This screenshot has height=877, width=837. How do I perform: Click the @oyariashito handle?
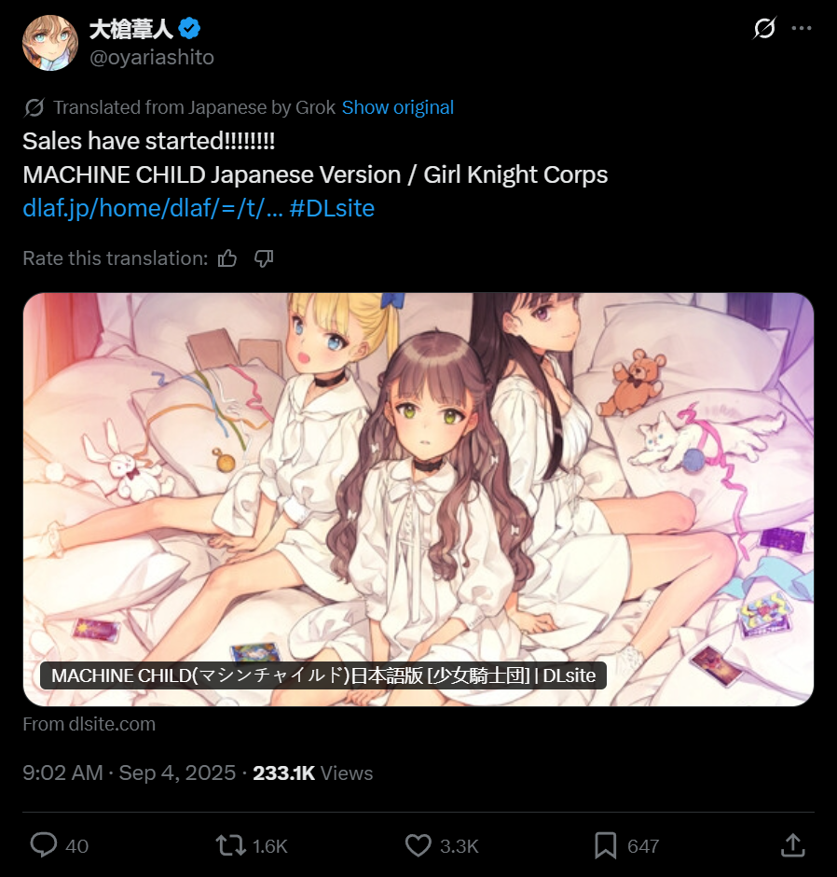[x=151, y=58]
